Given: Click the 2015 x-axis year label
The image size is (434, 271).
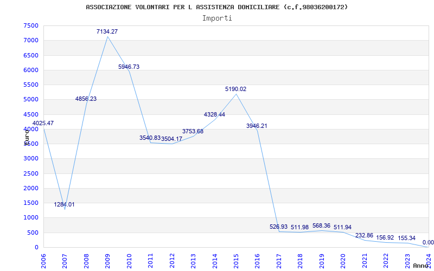Looking at the screenshot, I should point(236,261).
